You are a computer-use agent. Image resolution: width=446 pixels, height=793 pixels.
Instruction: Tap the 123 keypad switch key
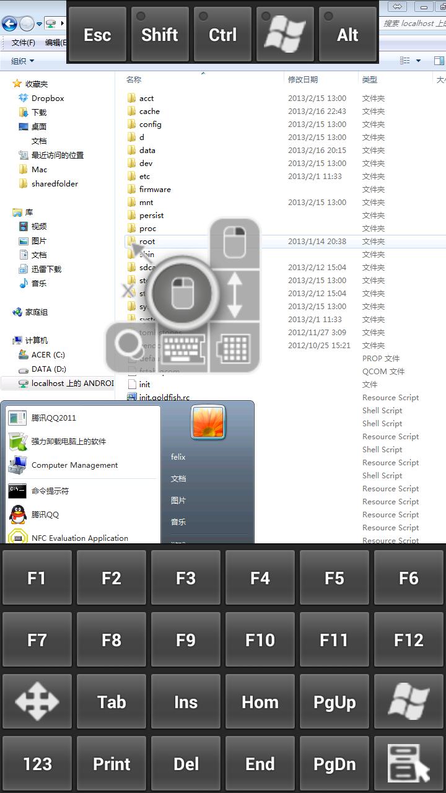tap(37, 764)
